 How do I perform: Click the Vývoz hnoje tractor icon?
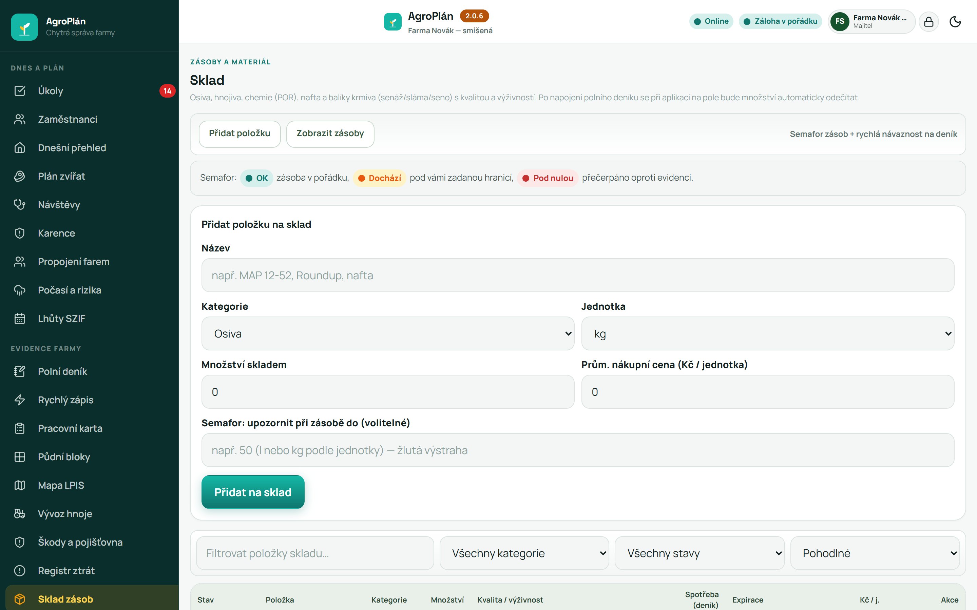click(19, 513)
